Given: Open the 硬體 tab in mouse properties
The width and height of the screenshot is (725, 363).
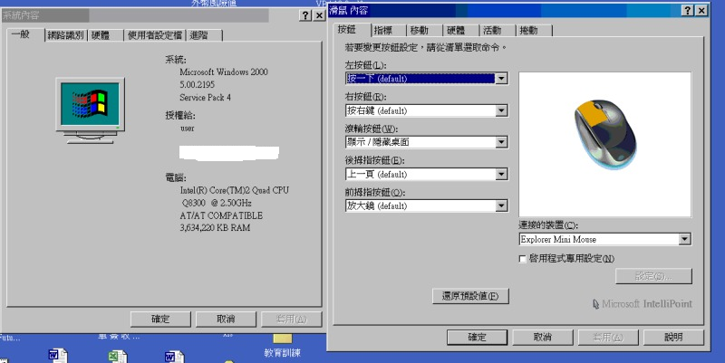Looking at the screenshot, I should 456,31.
